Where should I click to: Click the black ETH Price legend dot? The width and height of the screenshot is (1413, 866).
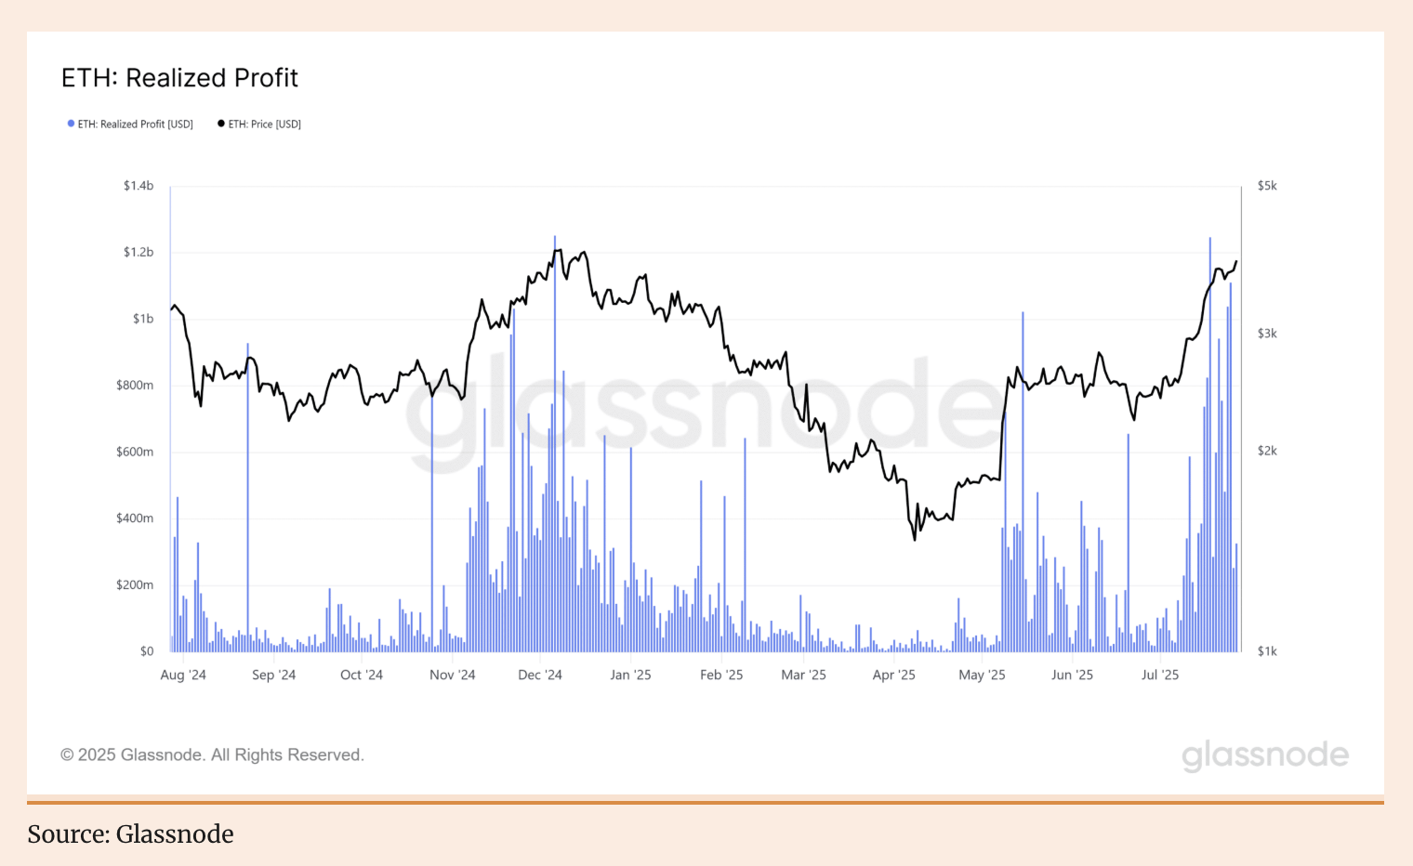point(221,124)
